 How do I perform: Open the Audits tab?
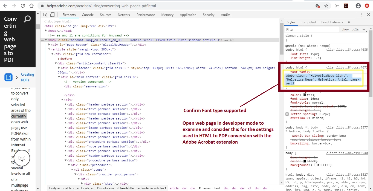click(x=226, y=15)
